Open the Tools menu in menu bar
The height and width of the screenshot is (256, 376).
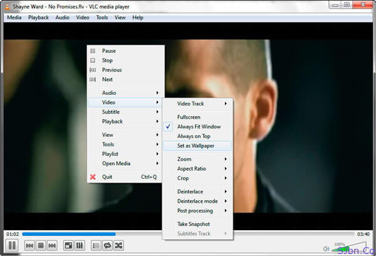coord(102,18)
